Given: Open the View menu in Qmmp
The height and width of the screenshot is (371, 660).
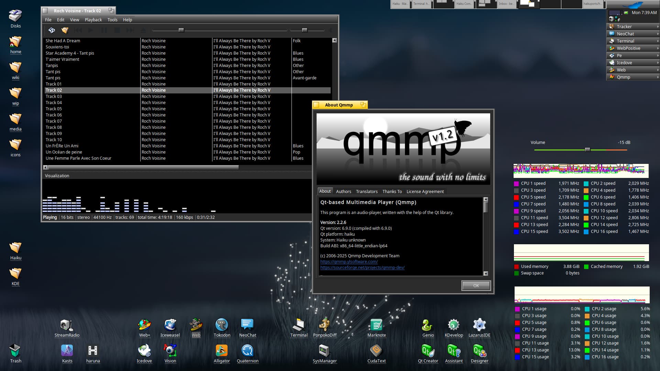Looking at the screenshot, I should (75, 20).
